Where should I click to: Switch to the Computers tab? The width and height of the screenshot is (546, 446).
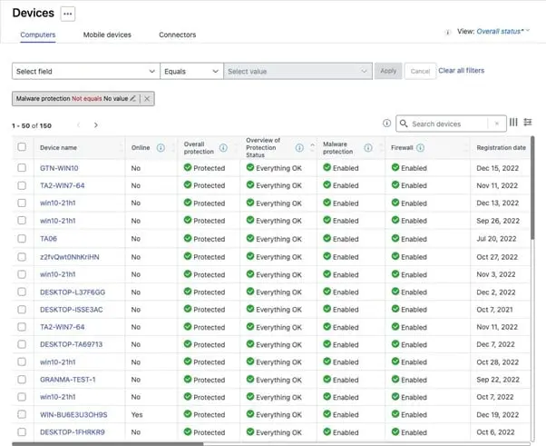(x=38, y=35)
